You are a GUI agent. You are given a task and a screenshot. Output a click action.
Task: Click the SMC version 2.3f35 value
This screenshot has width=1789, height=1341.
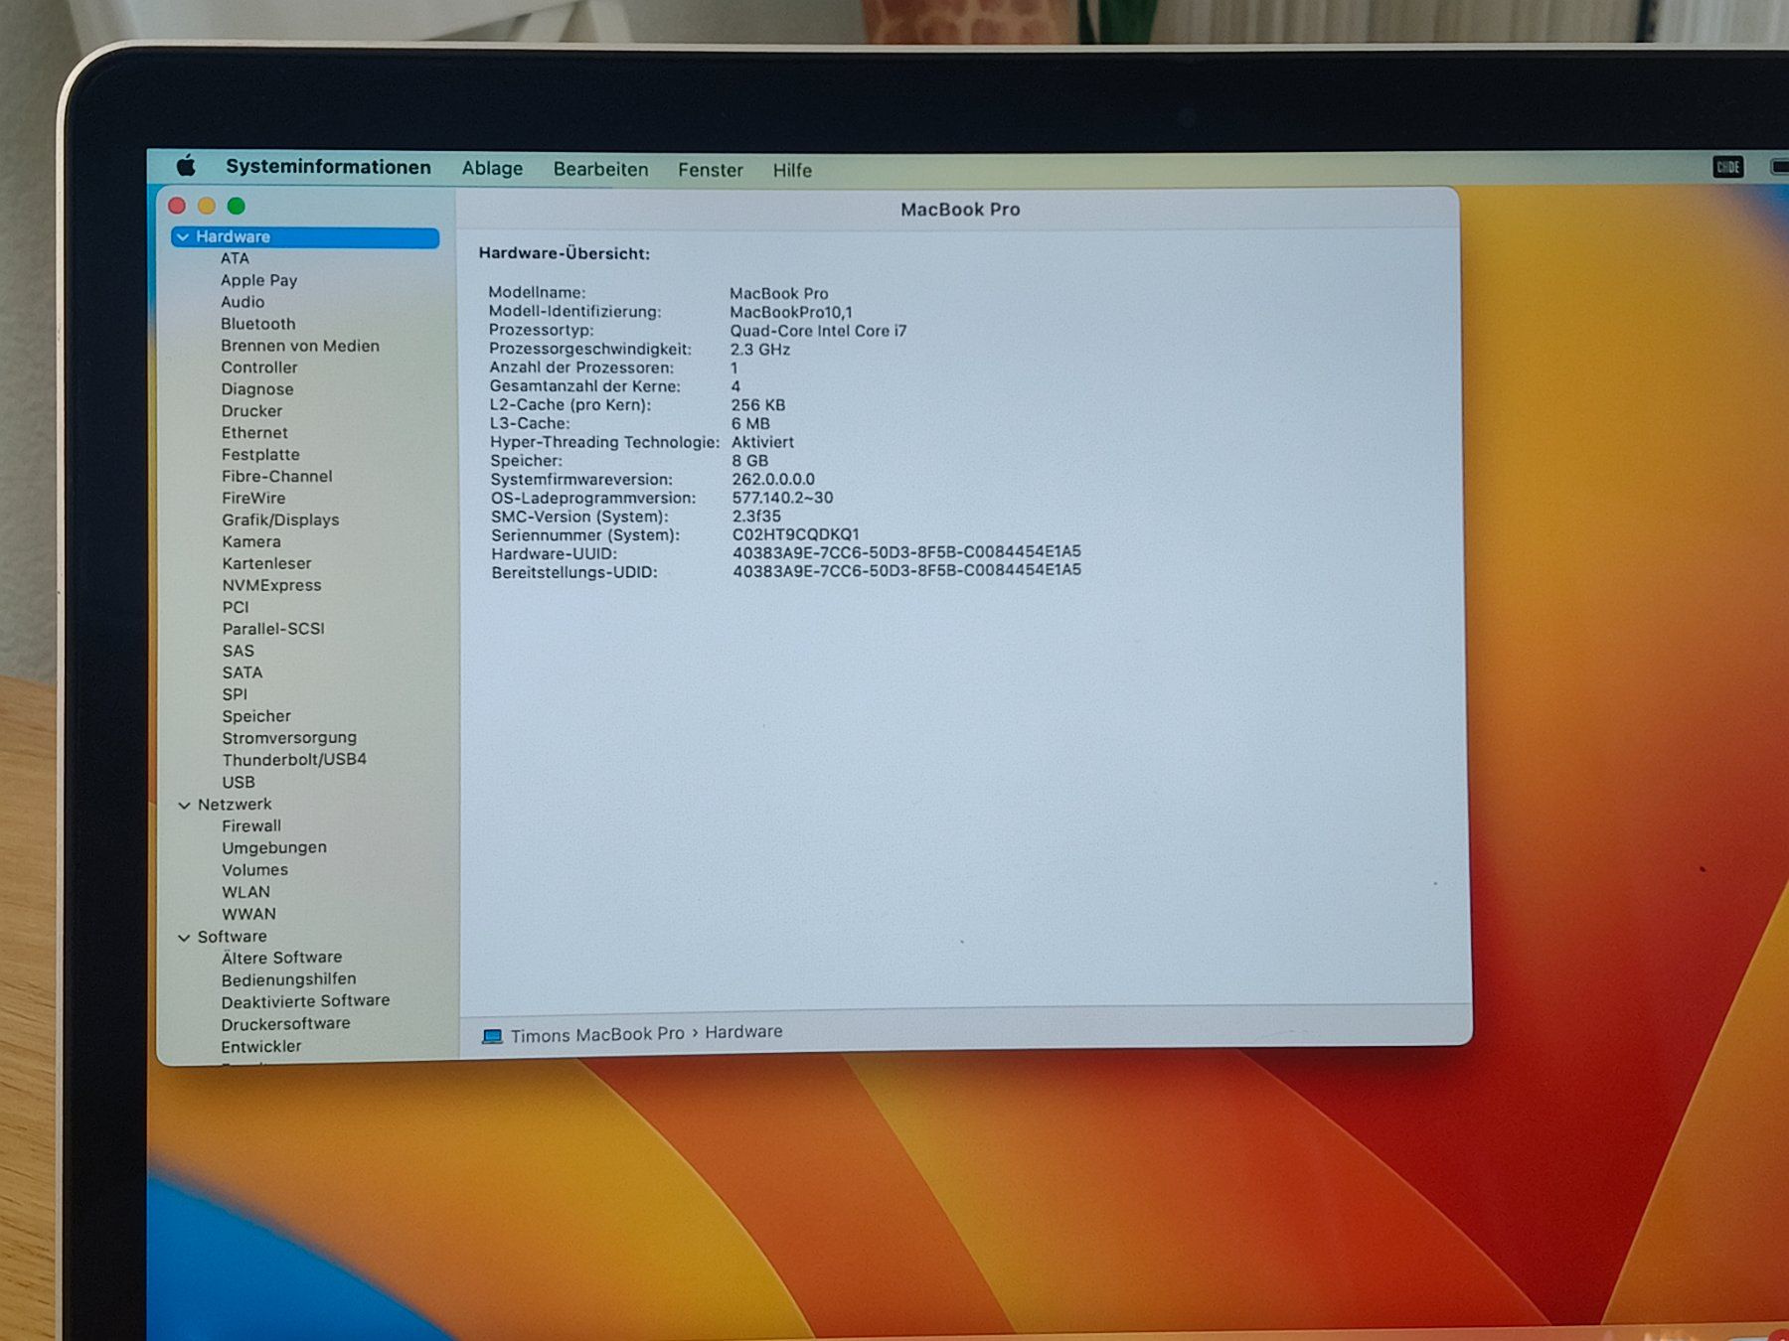pos(756,517)
